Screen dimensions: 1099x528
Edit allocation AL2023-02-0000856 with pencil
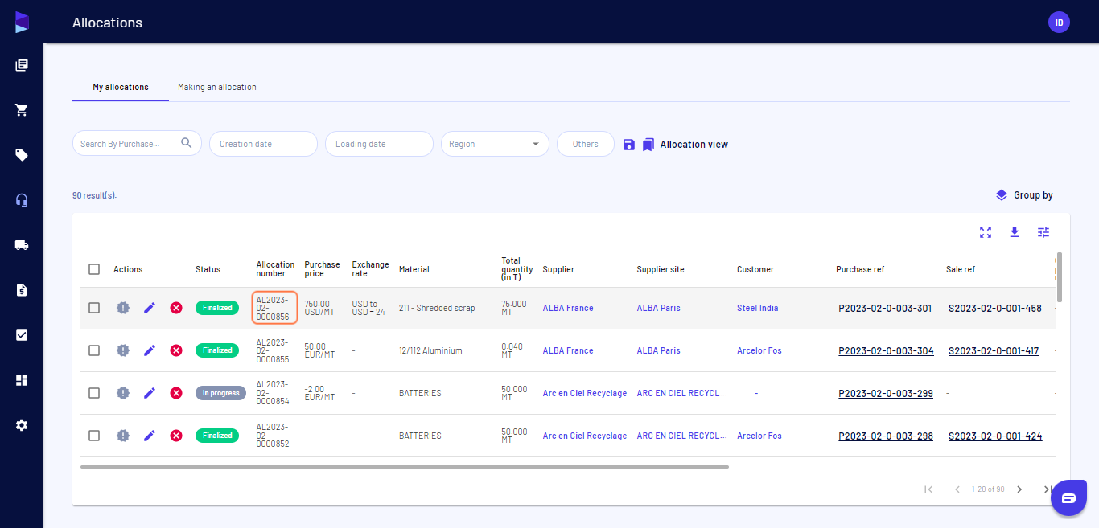150,308
